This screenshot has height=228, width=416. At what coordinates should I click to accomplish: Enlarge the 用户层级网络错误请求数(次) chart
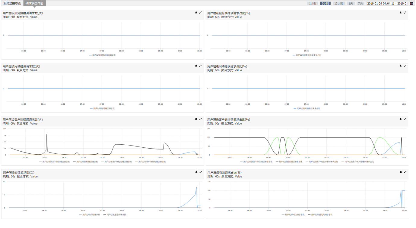pos(201,66)
